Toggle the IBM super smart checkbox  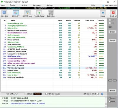(98, 94)
